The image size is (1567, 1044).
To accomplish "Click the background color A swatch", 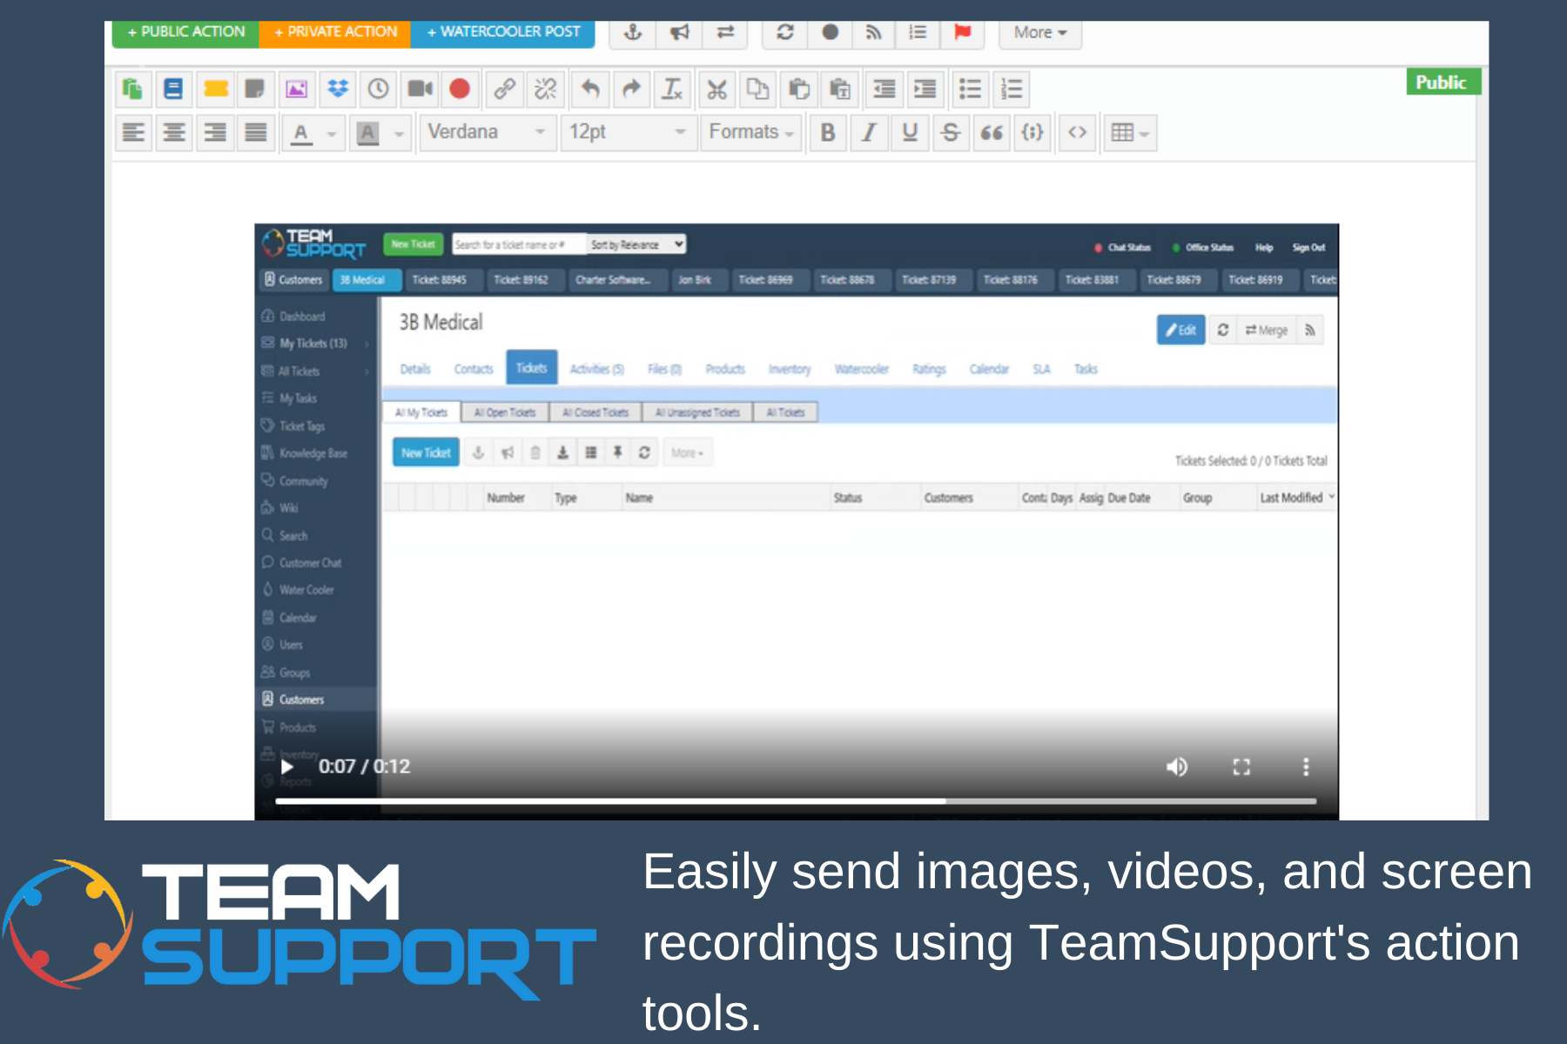I will tap(368, 133).
